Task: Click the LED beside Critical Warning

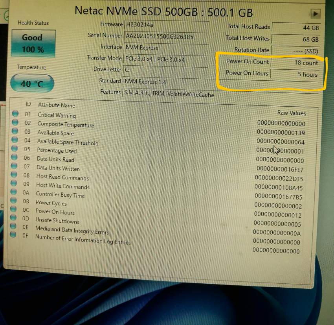Action: [15, 113]
